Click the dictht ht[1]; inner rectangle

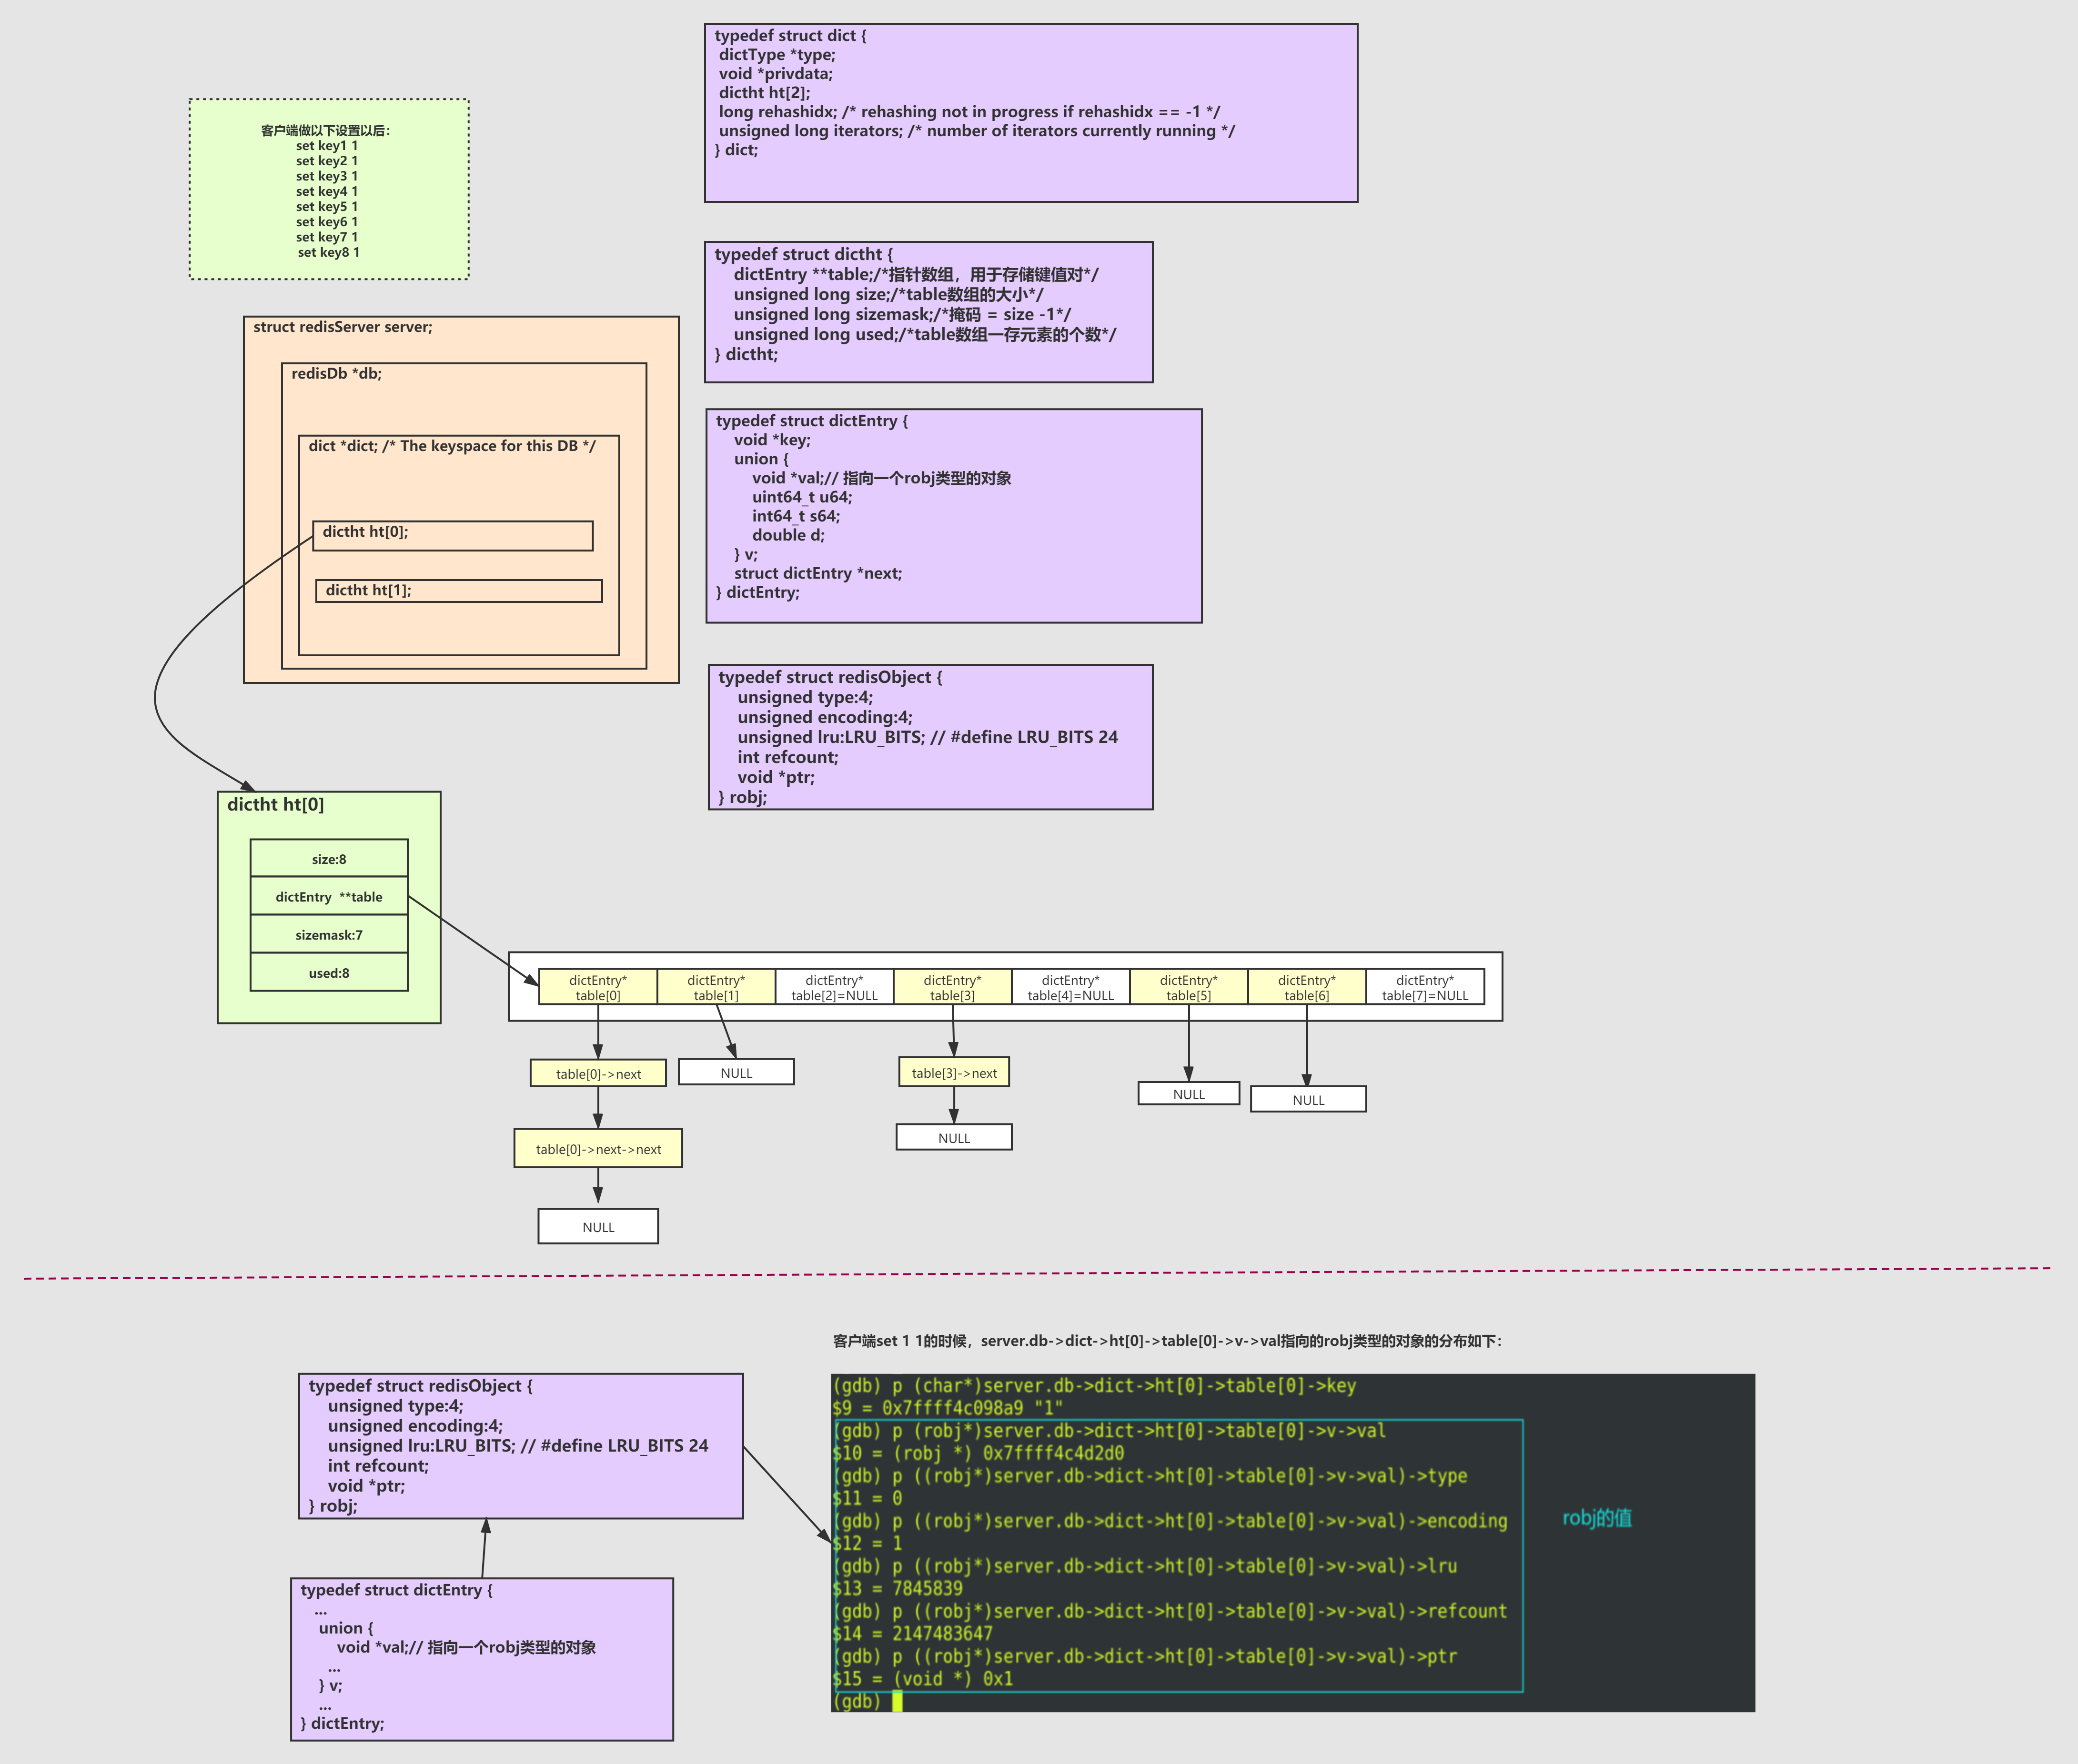tap(458, 591)
